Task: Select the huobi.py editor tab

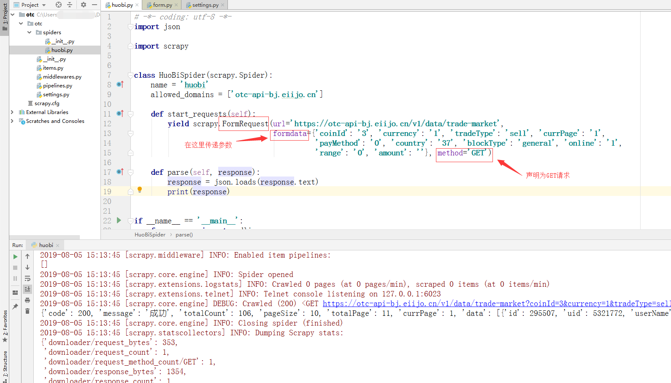Action: (122, 5)
